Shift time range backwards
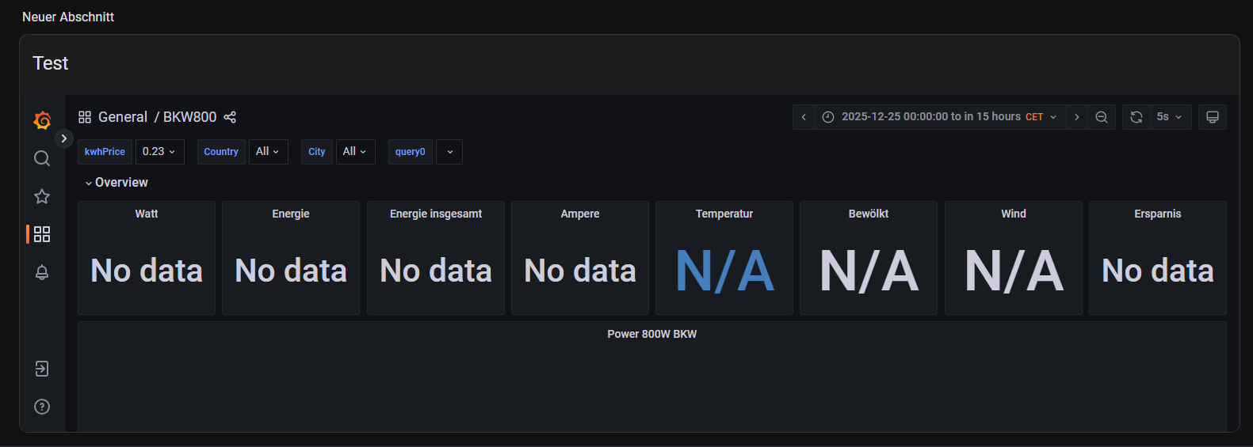The height and width of the screenshot is (447, 1253). [804, 117]
